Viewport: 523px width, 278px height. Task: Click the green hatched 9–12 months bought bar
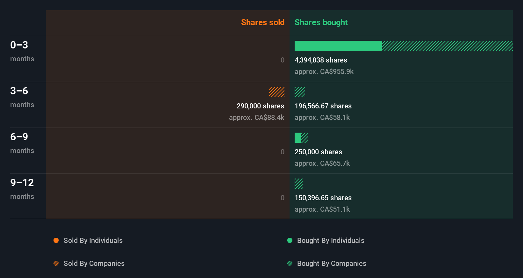coord(298,184)
